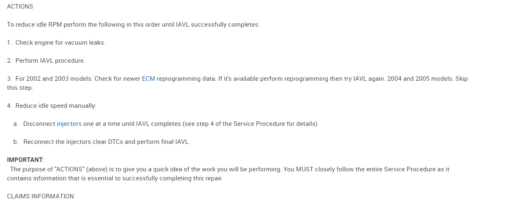
Task: Open the ECM hyperlink in step 3
Action: click(x=148, y=79)
